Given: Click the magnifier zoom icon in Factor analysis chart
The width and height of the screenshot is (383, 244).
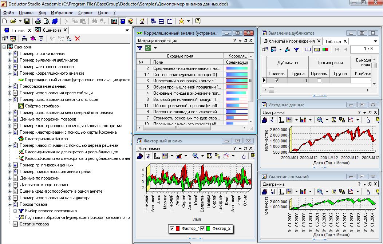Looking at the screenshot, I should 195,156.
